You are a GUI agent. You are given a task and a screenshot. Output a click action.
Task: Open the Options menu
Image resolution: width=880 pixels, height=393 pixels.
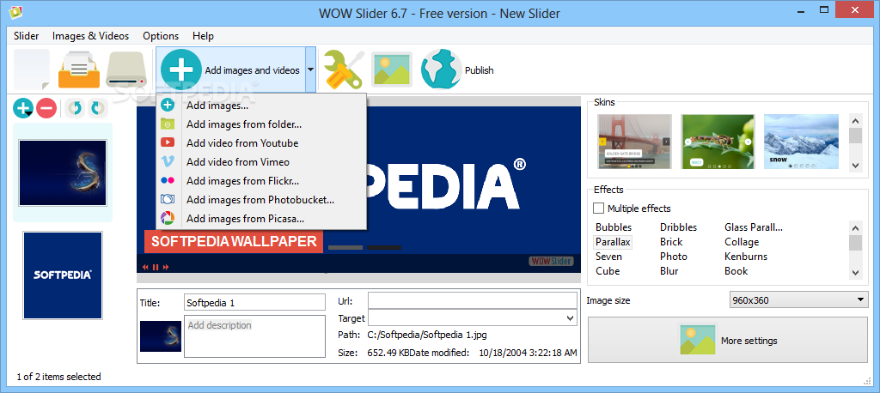161,36
